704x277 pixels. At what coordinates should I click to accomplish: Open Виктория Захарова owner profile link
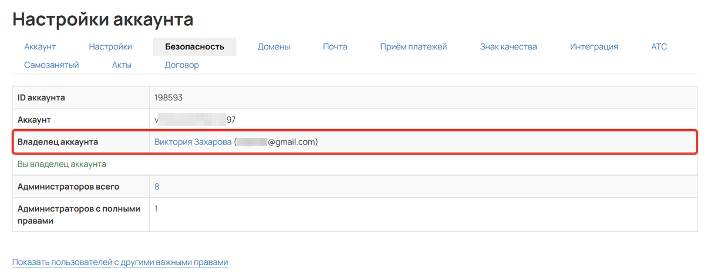click(193, 141)
